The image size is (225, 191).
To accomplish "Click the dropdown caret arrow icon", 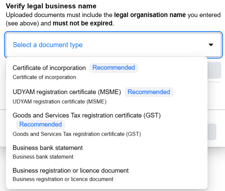I will pyautogui.click(x=211, y=45).
